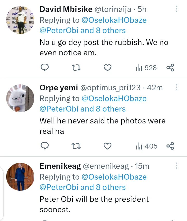The width and height of the screenshot is (187, 221).
Task: Open David Mbisike's profile picture
Action: (x=20, y=20)
